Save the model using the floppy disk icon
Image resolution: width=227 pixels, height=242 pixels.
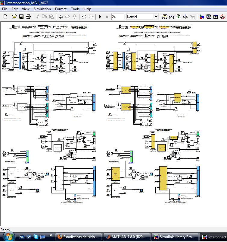(21, 17)
